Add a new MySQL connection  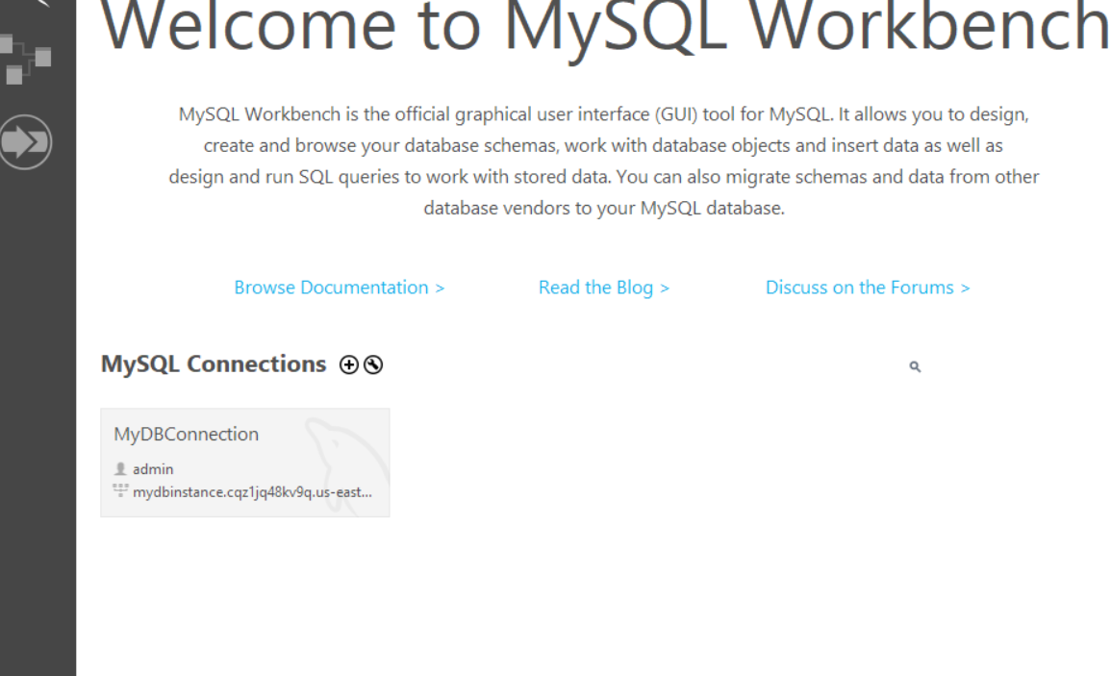coord(348,365)
